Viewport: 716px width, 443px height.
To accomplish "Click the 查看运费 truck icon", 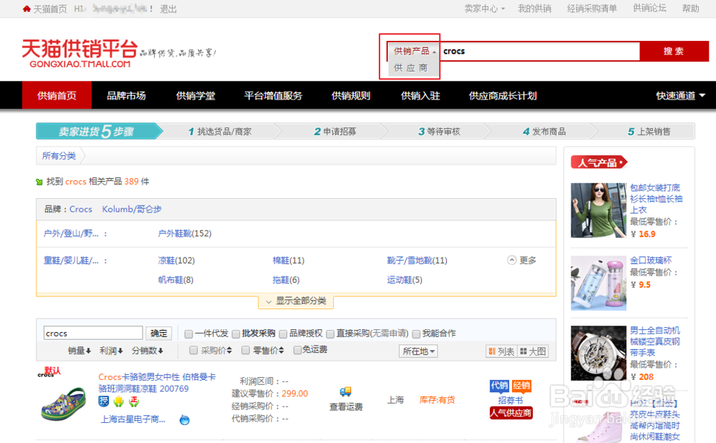I will click(346, 391).
